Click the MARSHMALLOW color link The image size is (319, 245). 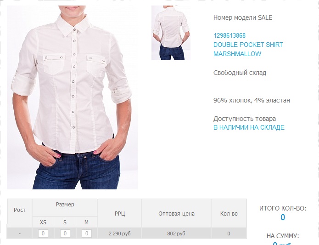(237, 54)
